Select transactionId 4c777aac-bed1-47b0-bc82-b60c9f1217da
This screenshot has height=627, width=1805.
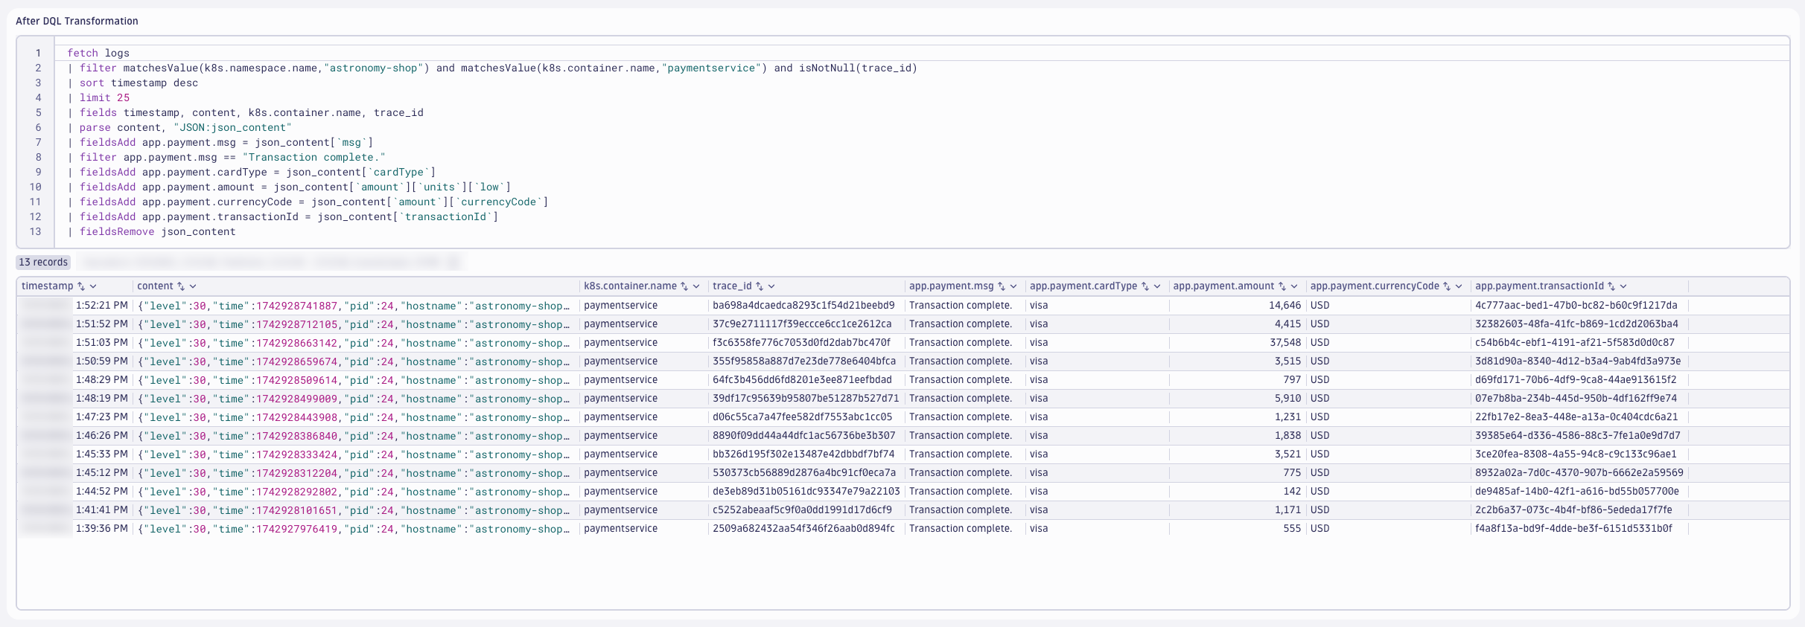tap(1576, 306)
